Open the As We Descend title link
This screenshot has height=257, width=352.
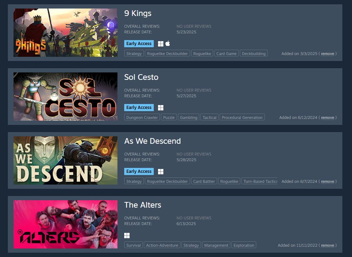tap(152, 141)
